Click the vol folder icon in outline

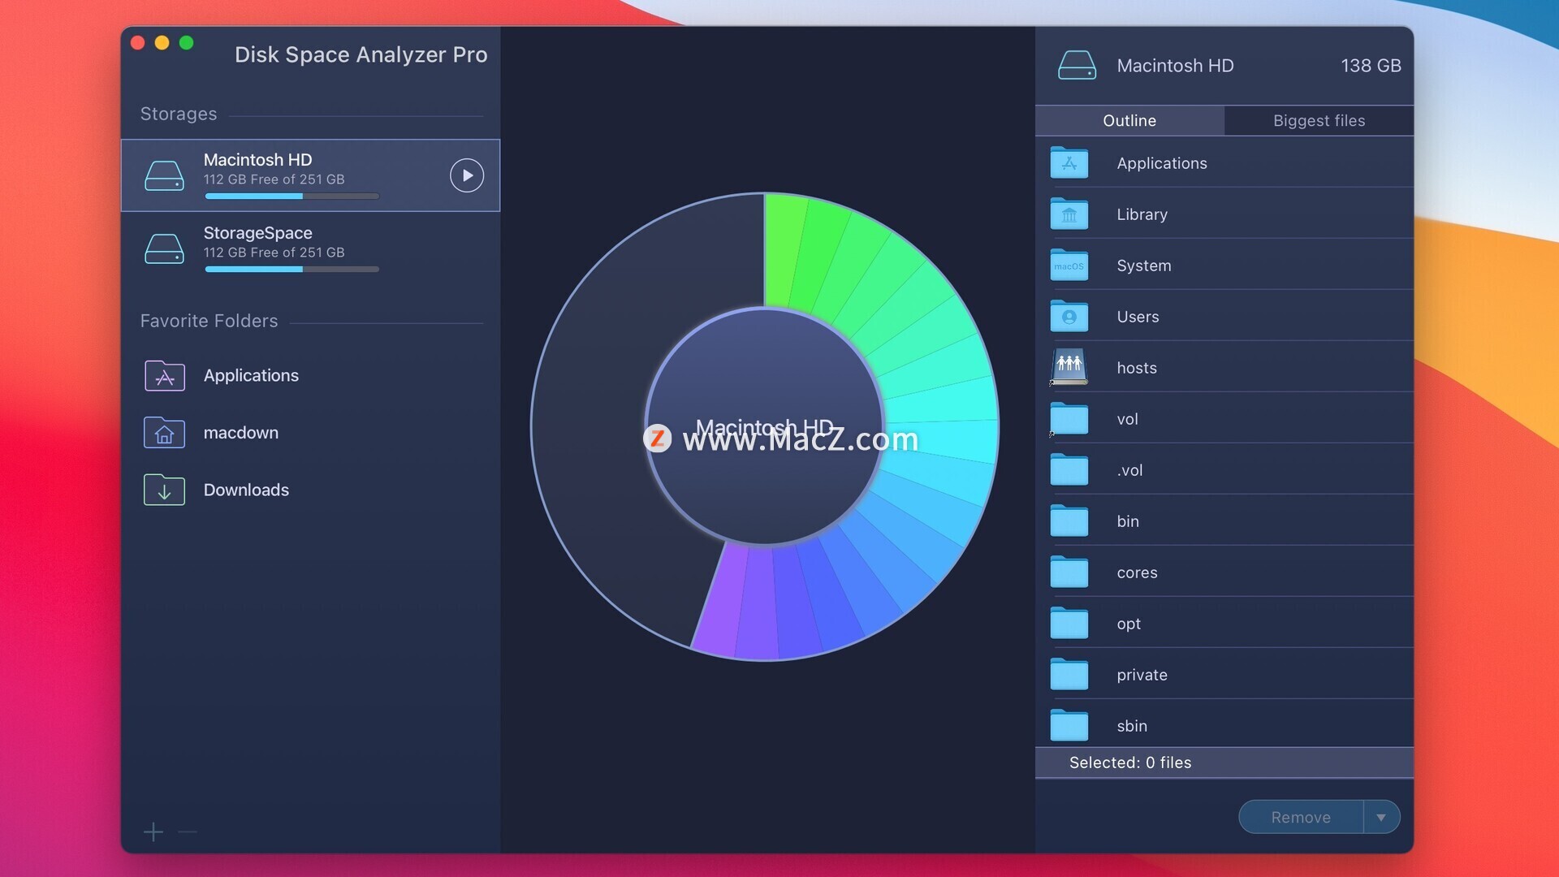pyautogui.click(x=1069, y=419)
